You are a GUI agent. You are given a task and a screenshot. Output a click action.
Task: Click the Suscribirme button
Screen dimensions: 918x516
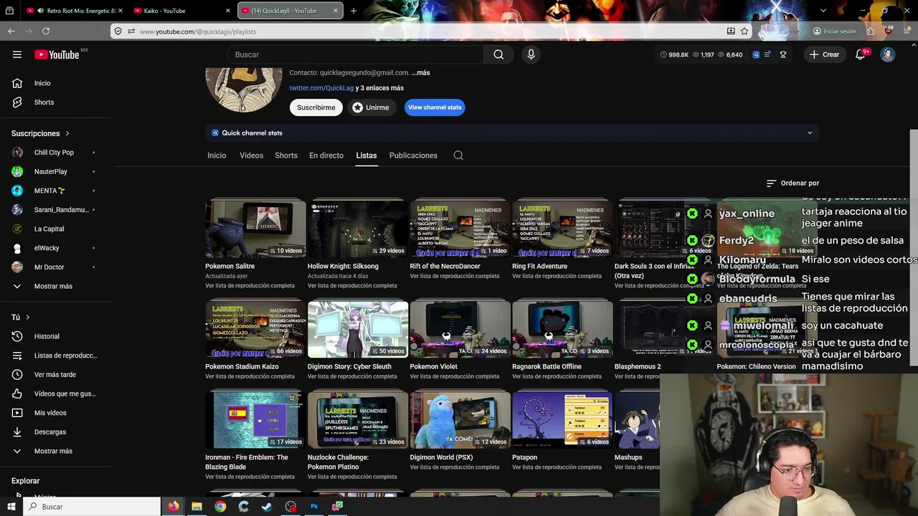316,107
